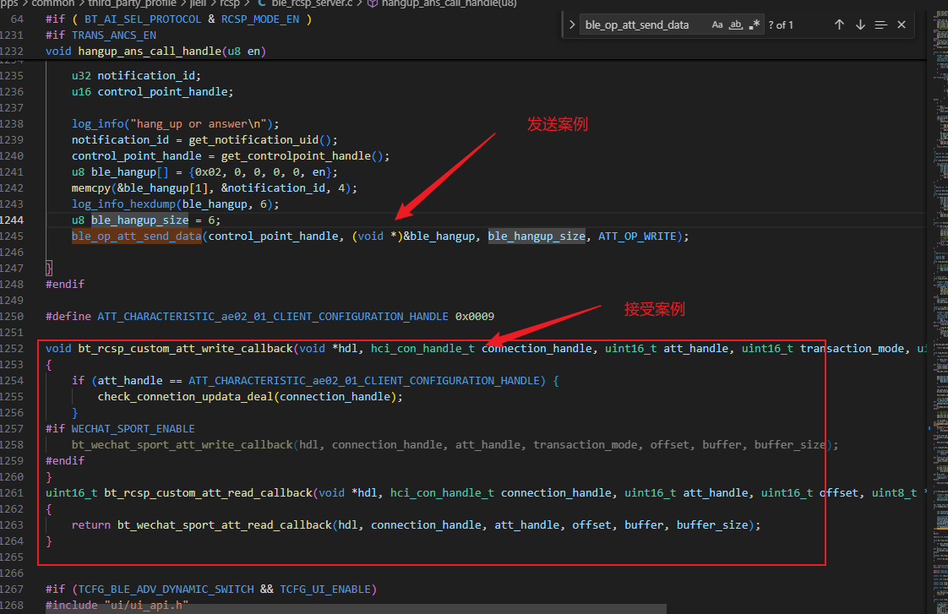Close the find widget
Image resolution: width=948 pixels, height=614 pixels.
902,24
